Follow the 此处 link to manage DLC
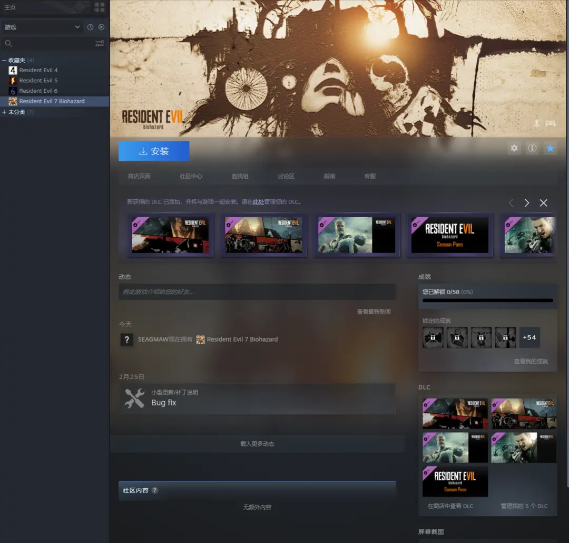 (258, 202)
